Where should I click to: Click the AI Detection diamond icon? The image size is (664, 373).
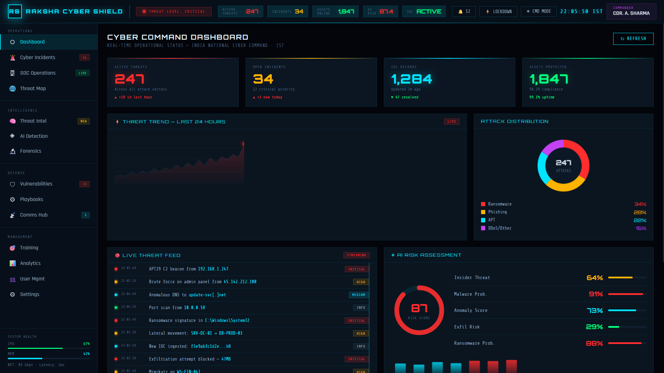click(x=12, y=136)
